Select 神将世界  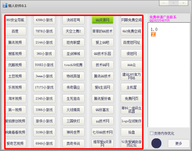73,132
